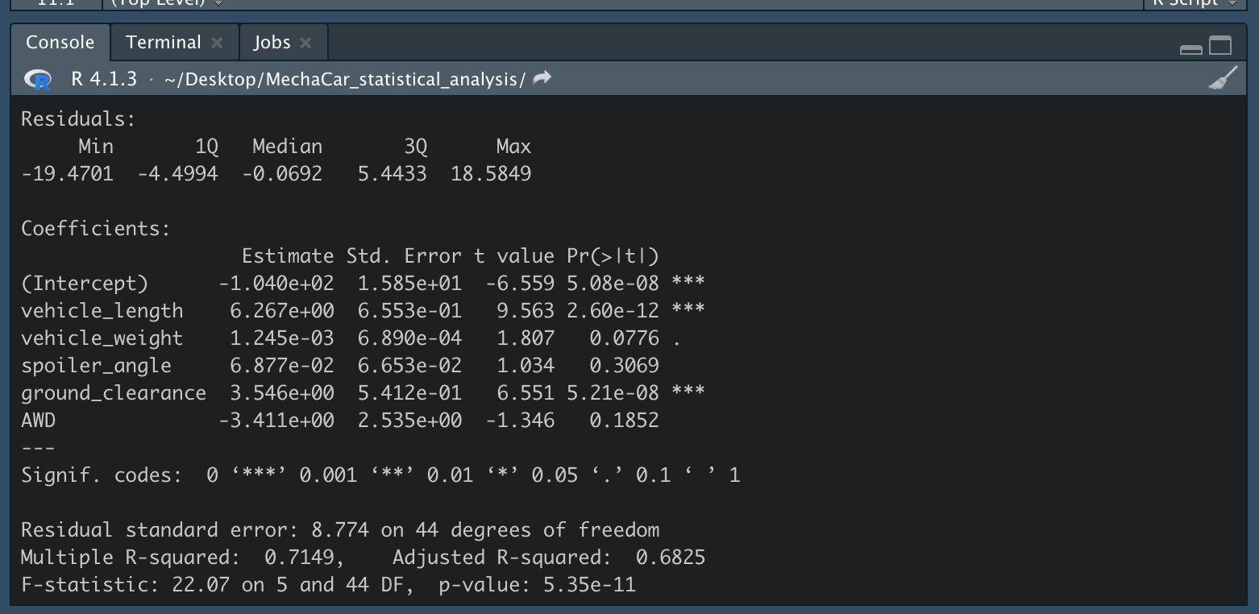Open the (Top Level) scope dropdown
This screenshot has width=1259, height=614.
pyautogui.click(x=168, y=3)
